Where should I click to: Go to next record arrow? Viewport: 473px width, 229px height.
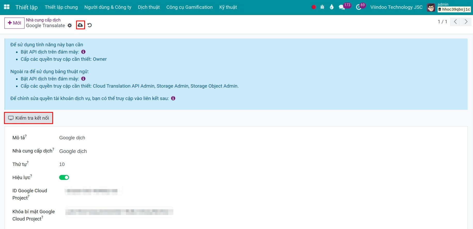tap(466, 22)
